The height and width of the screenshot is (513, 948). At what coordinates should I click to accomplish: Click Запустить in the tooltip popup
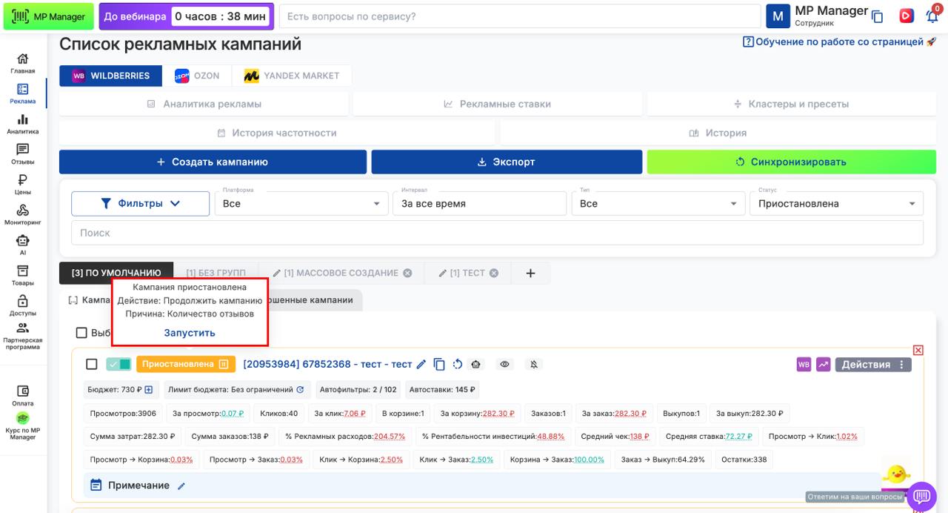(x=190, y=333)
